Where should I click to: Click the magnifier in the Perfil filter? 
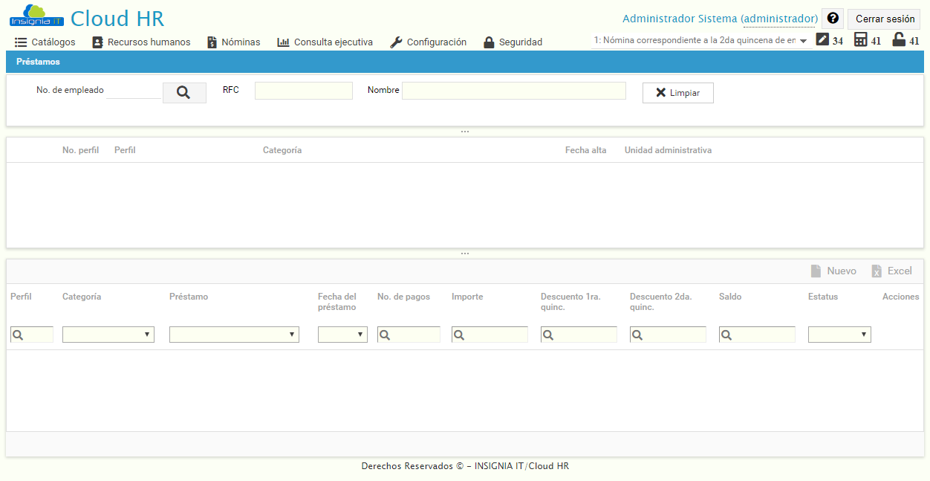[19, 334]
